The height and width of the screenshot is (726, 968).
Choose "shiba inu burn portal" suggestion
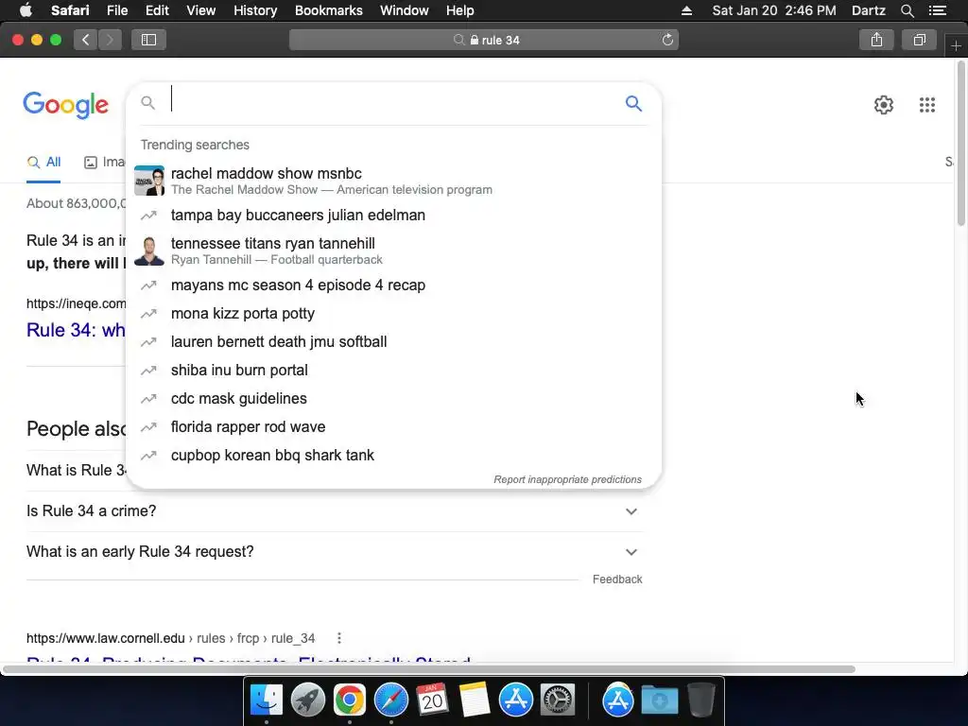tap(393, 371)
